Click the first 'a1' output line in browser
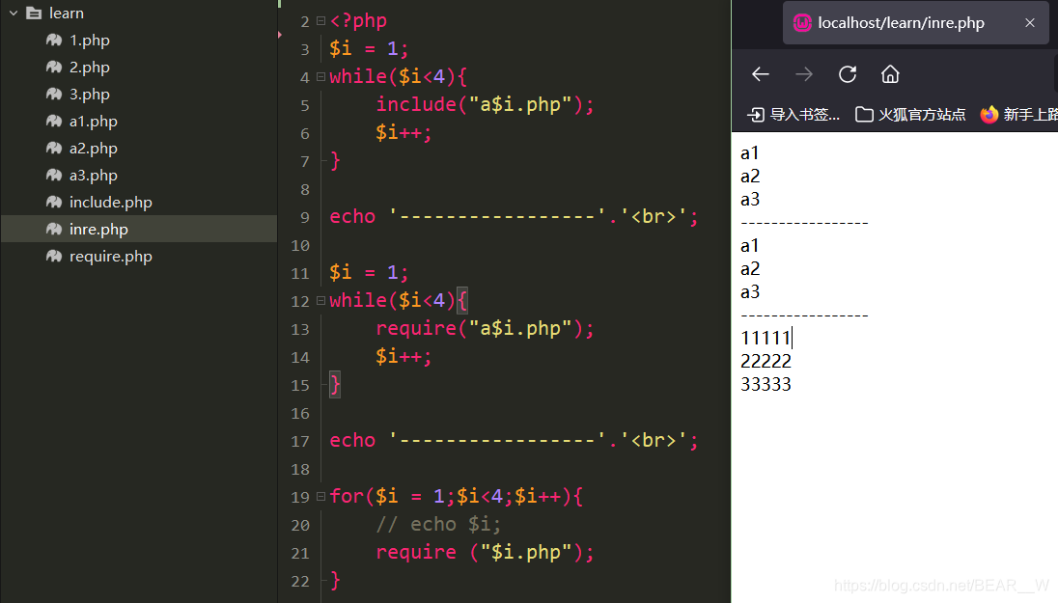Viewport: 1058px width, 603px height. pos(750,153)
